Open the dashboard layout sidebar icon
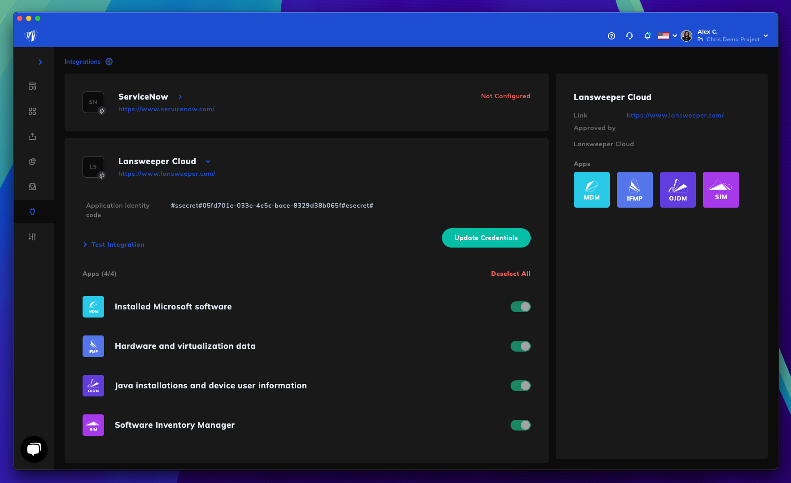The width and height of the screenshot is (791, 483). click(32, 86)
